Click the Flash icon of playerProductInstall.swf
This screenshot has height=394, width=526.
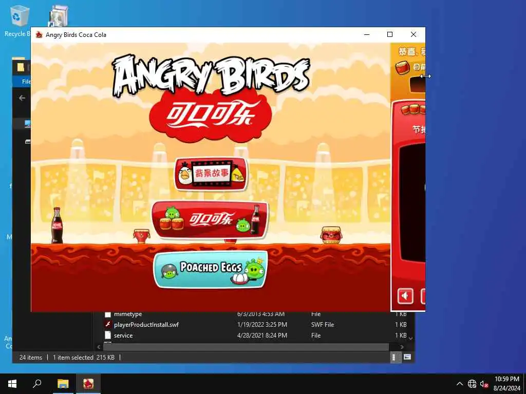108,324
